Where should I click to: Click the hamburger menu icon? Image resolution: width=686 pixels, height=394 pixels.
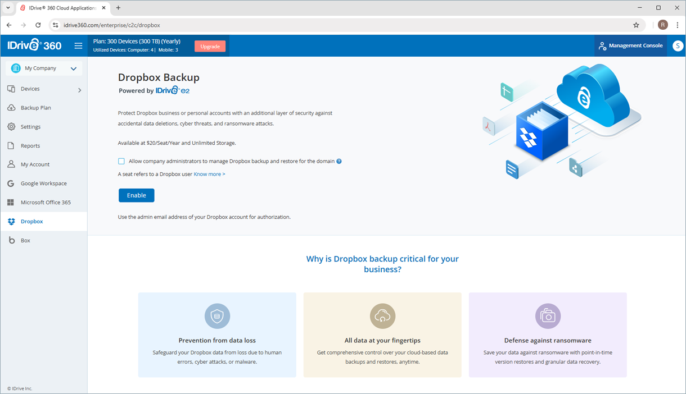[x=78, y=46]
